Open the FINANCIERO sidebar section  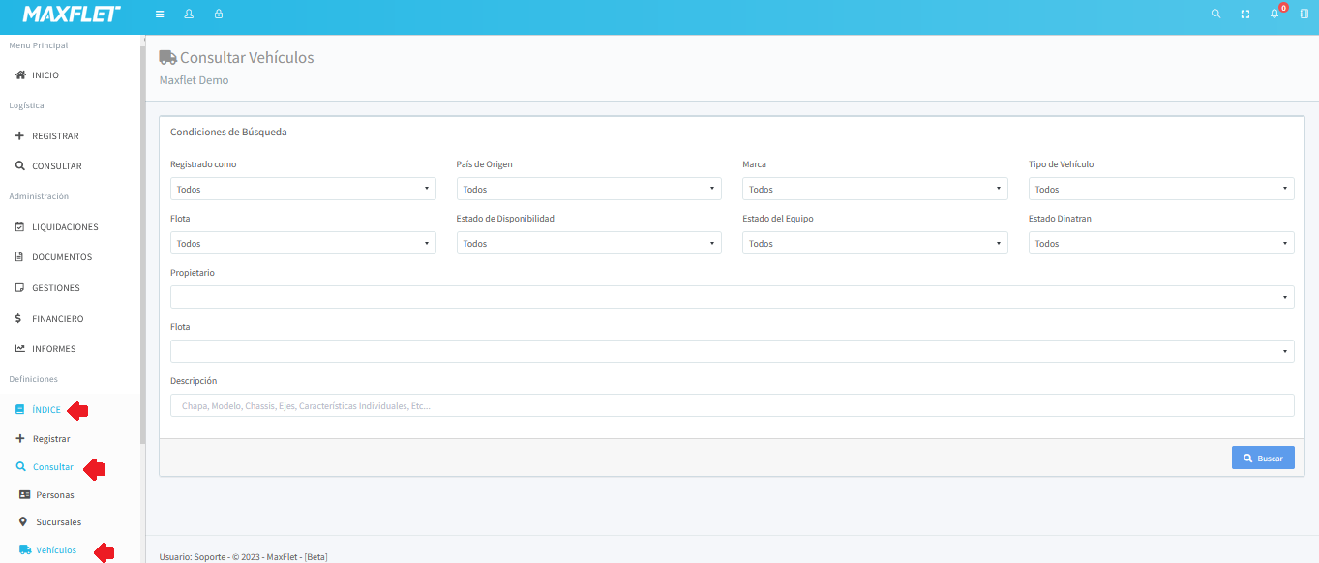tap(57, 319)
